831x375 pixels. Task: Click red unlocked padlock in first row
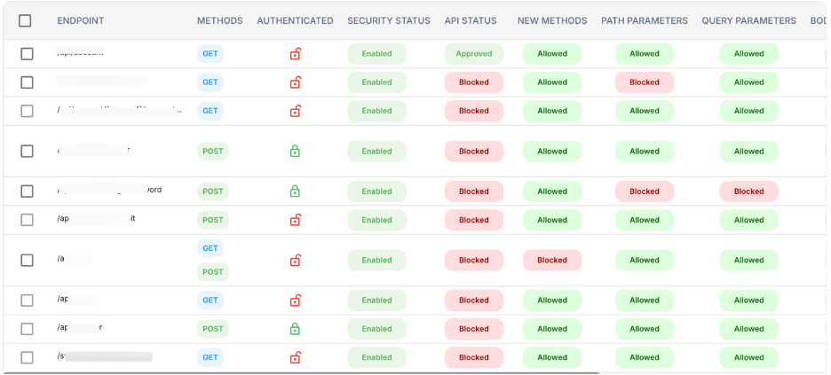(x=295, y=54)
